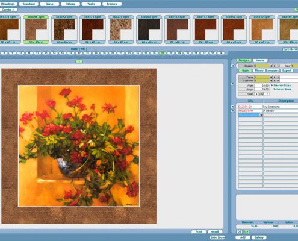298x241 pixels.
Task: Go to next Customer record
Action: 275,81
